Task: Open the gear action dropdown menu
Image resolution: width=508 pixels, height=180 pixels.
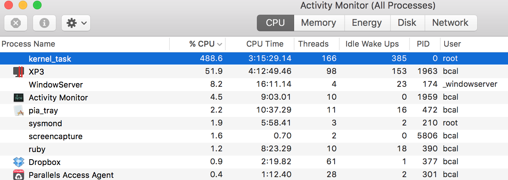Action: click(x=76, y=23)
